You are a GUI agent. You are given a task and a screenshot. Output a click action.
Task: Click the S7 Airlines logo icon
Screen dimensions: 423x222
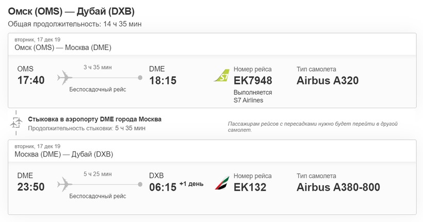(222, 77)
